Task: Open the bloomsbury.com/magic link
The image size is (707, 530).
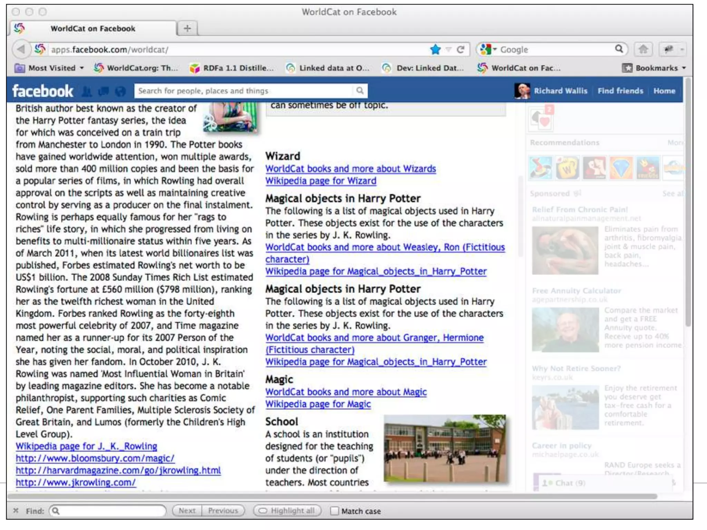Action: pos(95,458)
